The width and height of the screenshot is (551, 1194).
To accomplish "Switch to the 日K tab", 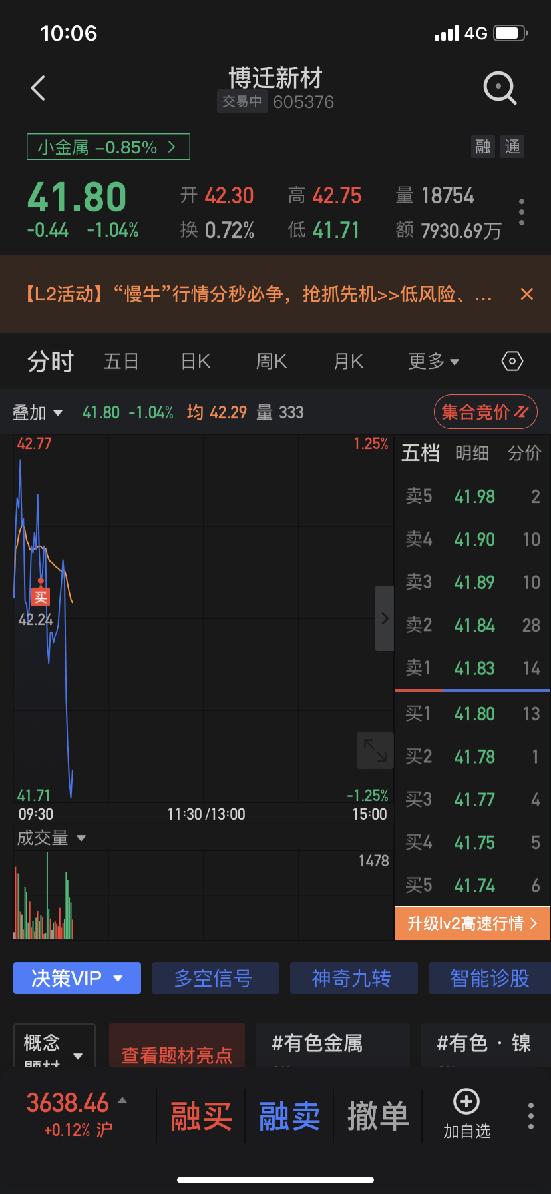I will click(x=196, y=362).
